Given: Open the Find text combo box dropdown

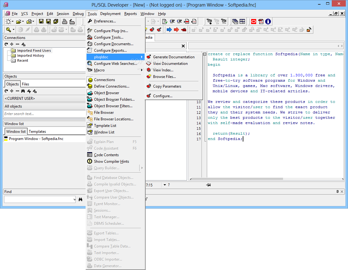Looking at the screenshot, I should [x=74, y=200].
